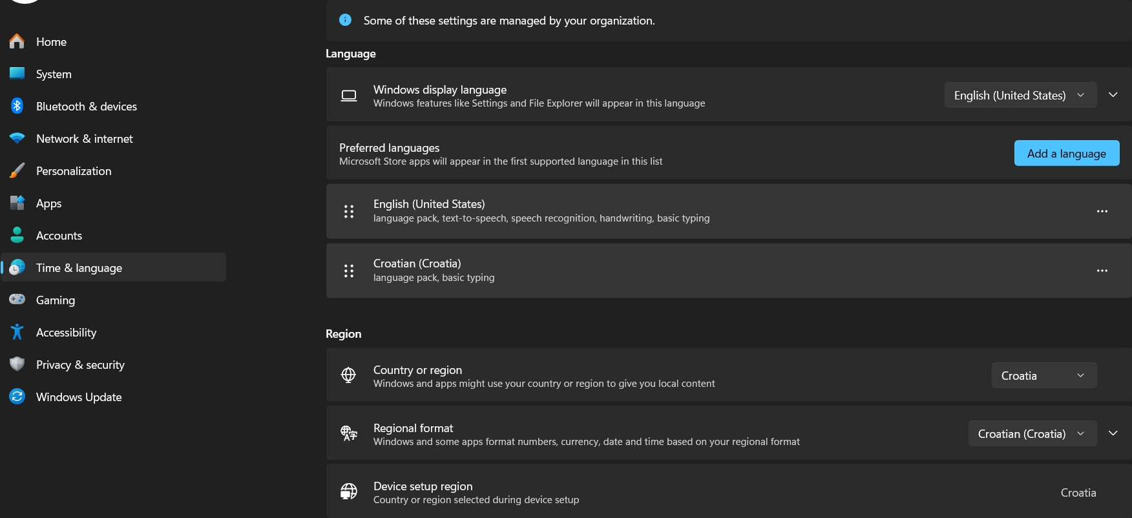Click the Personalization paintbrush icon
Screen dimensions: 1132x518
pyautogui.click(x=17, y=171)
